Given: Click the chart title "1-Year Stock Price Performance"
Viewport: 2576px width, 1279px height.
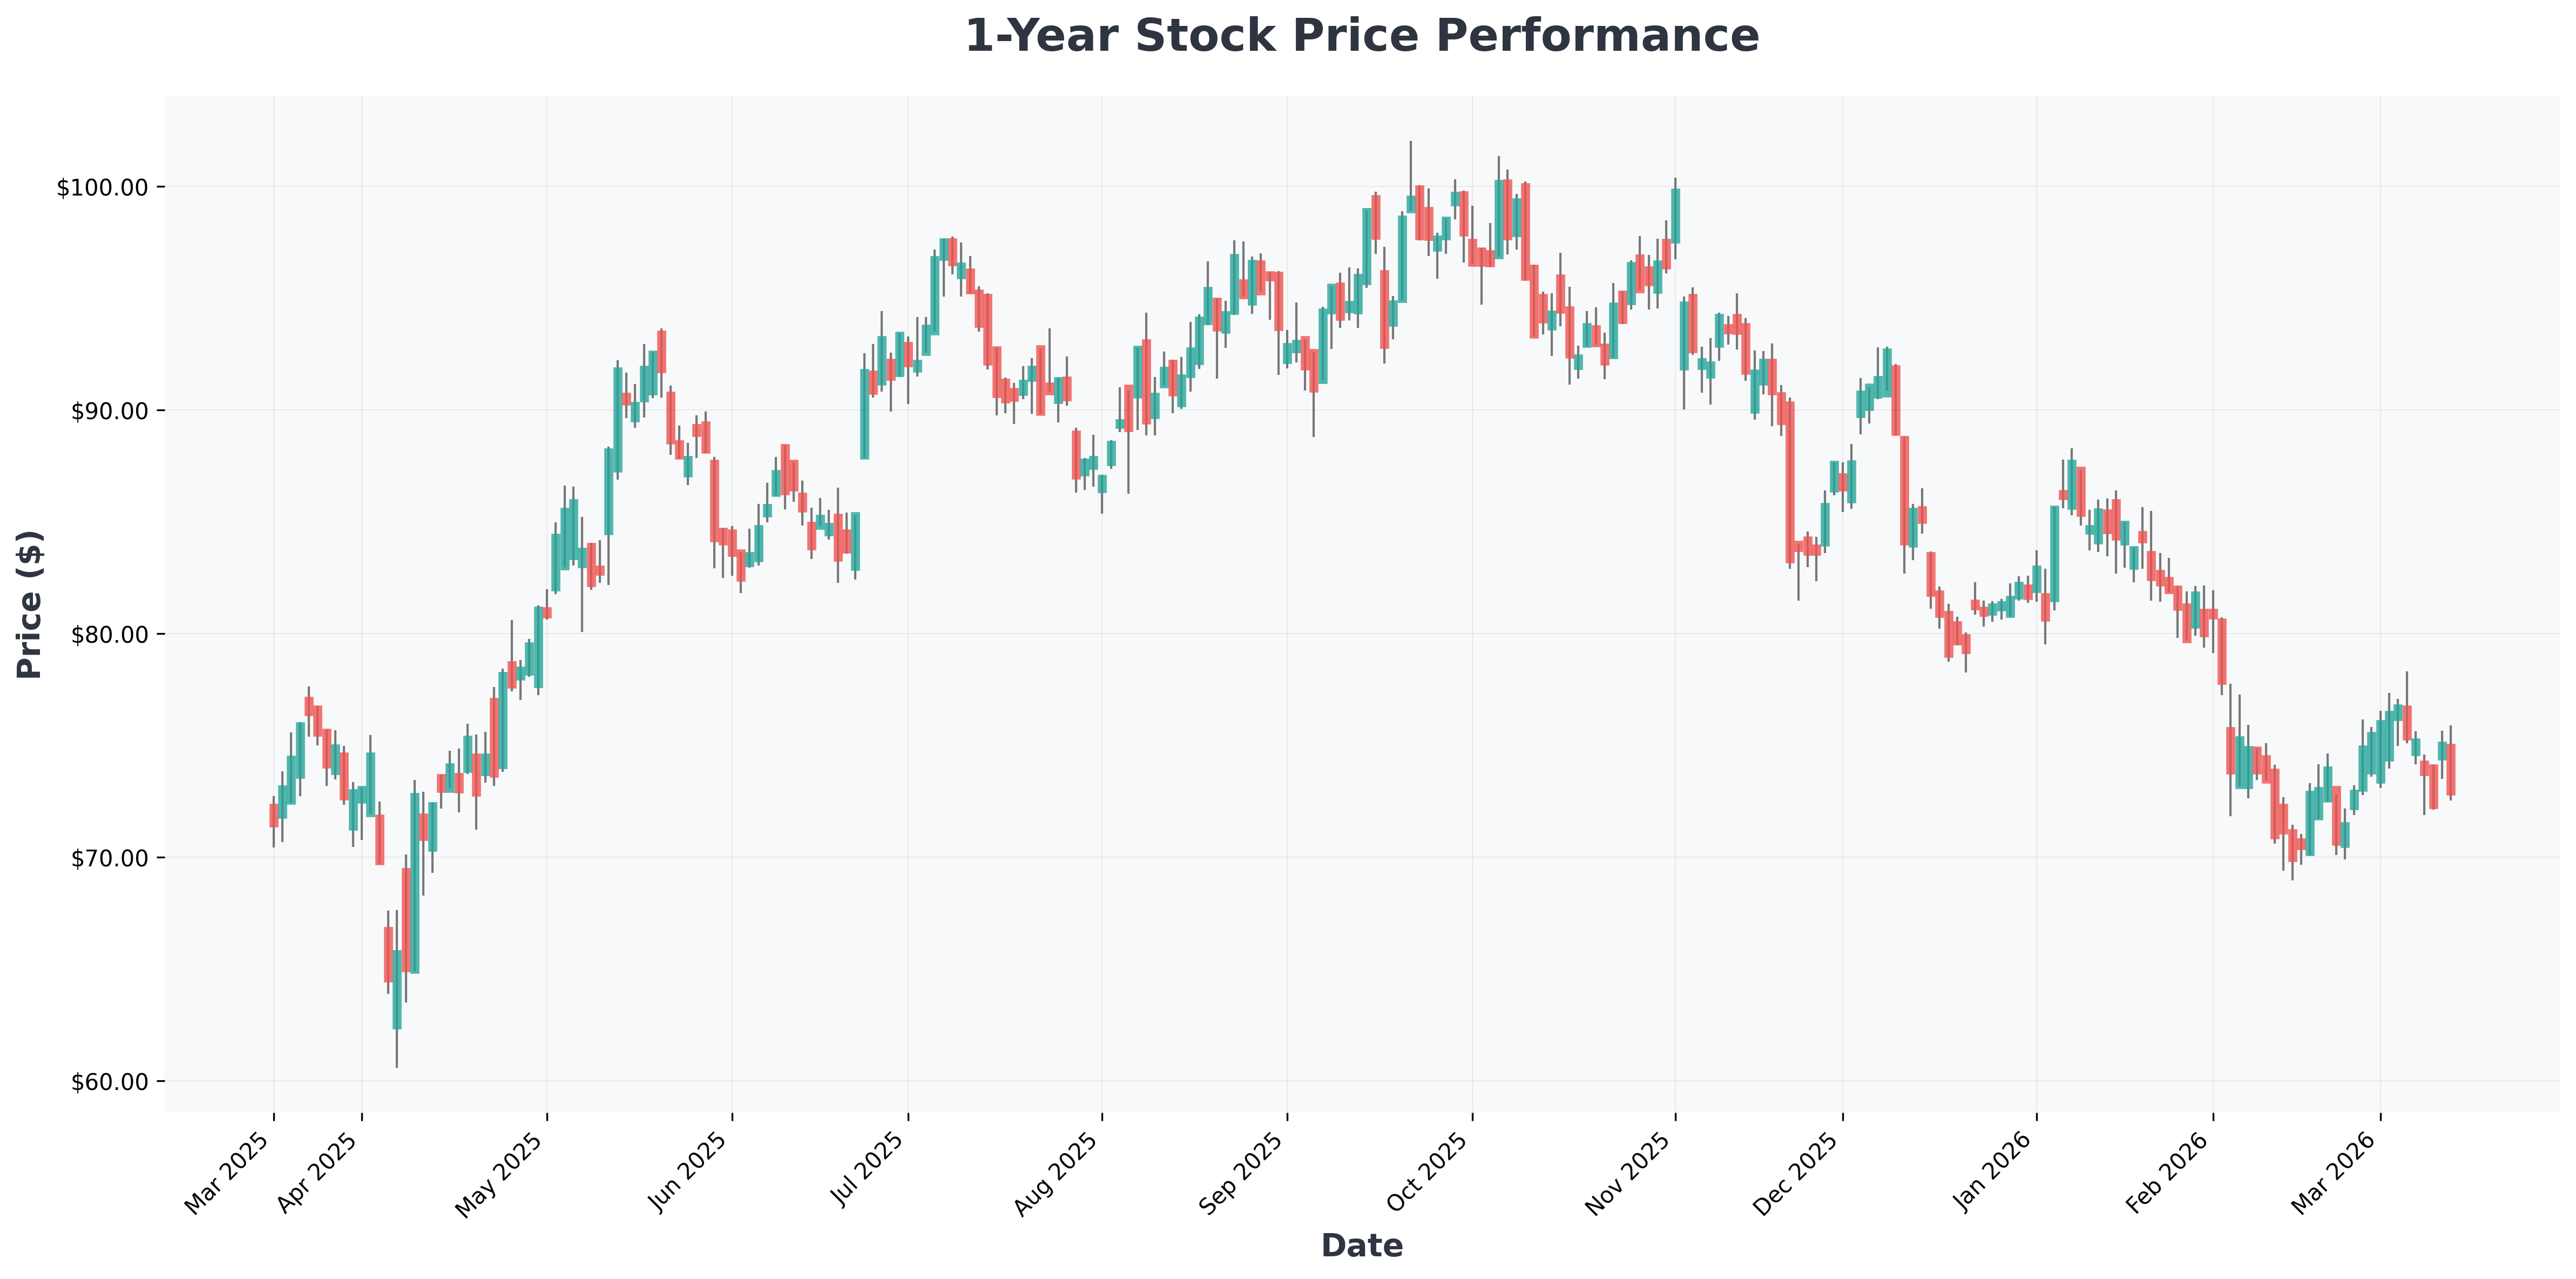Looking at the screenshot, I should (x=1361, y=37).
